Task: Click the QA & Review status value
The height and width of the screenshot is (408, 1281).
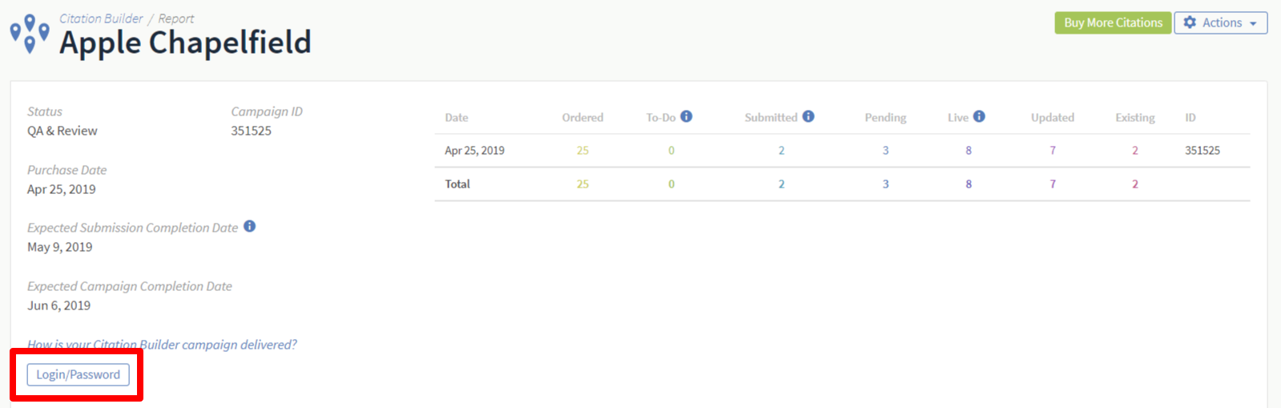Action: pyautogui.click(x=62, y=131)
